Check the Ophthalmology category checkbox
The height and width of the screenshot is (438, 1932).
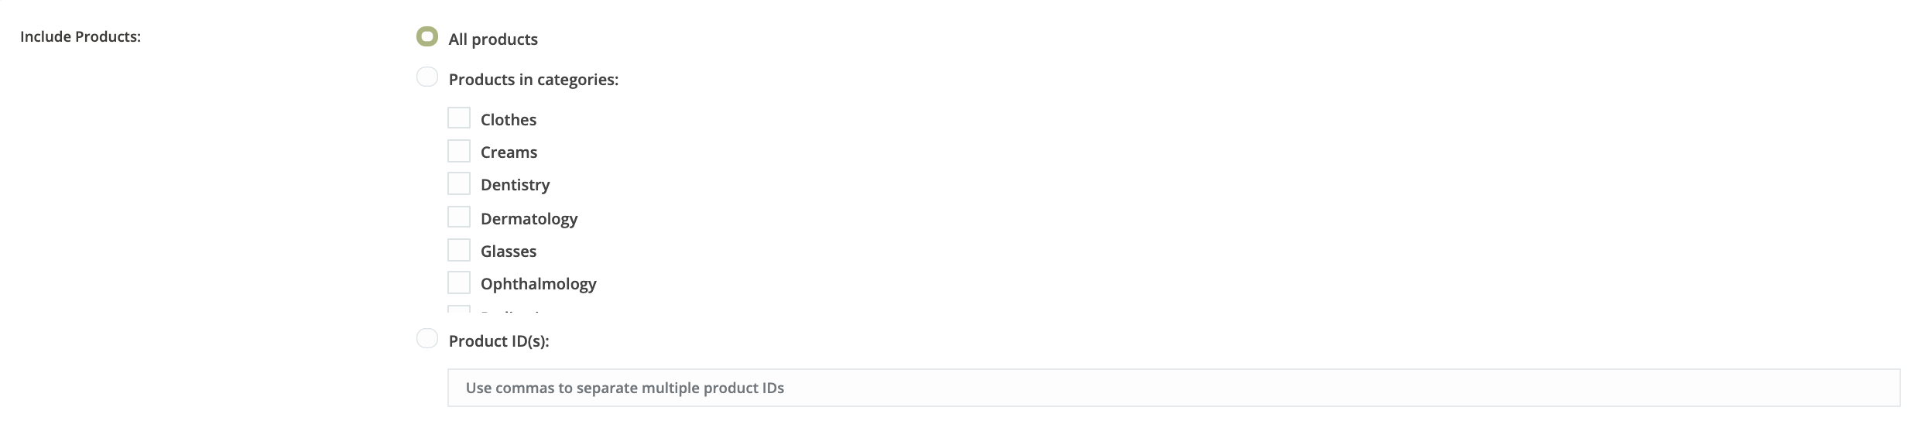459,282
